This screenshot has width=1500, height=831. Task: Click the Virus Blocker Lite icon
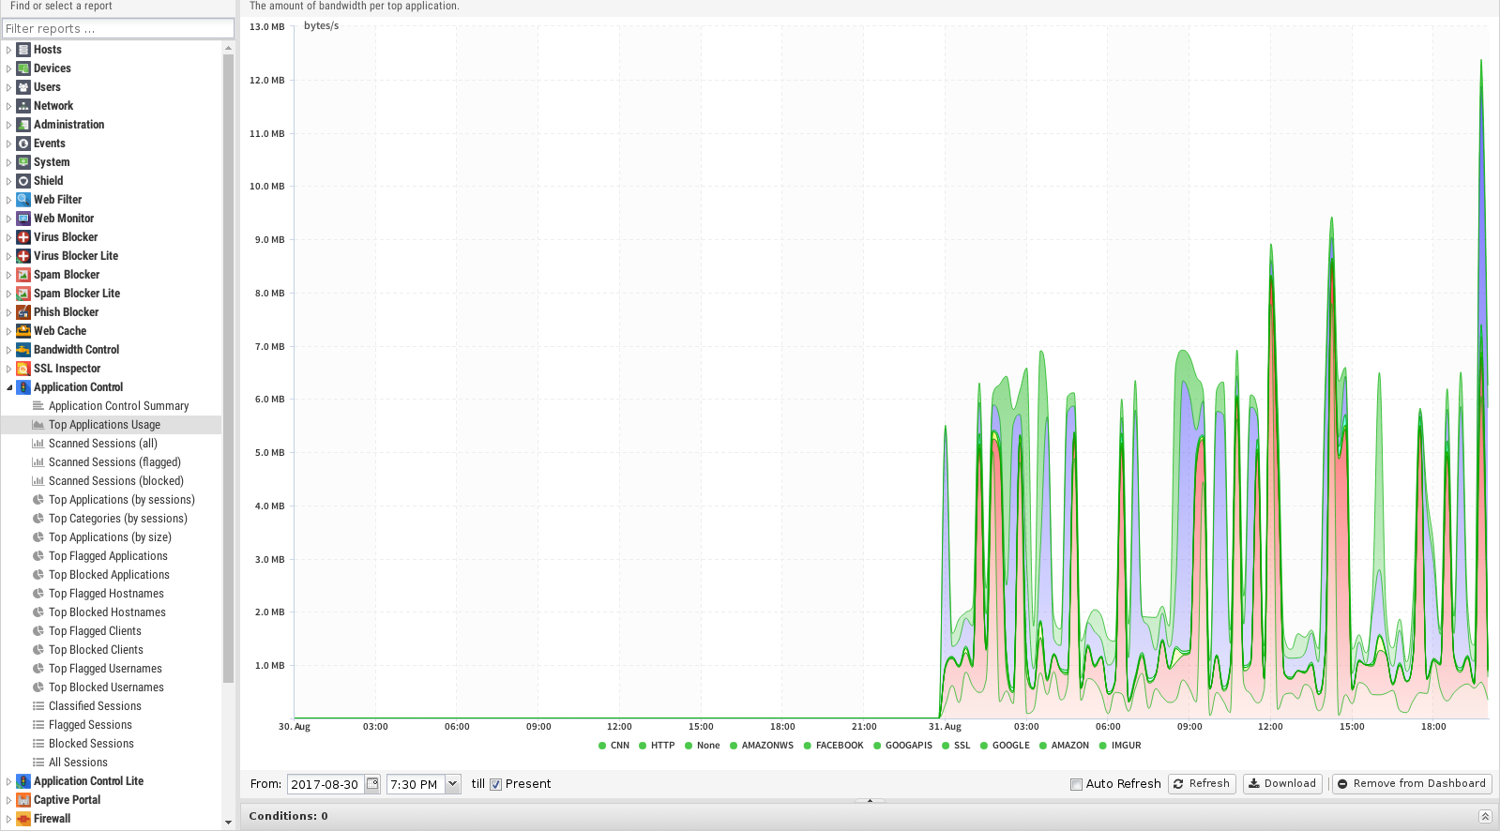(23, 256)
